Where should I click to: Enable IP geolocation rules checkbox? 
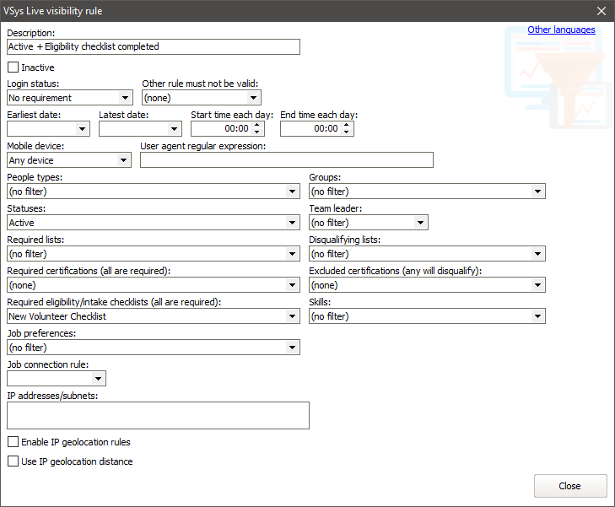[13, 442]
